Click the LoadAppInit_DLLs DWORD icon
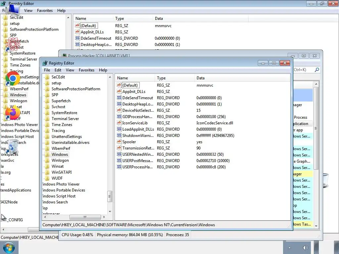 coord(119,129)
